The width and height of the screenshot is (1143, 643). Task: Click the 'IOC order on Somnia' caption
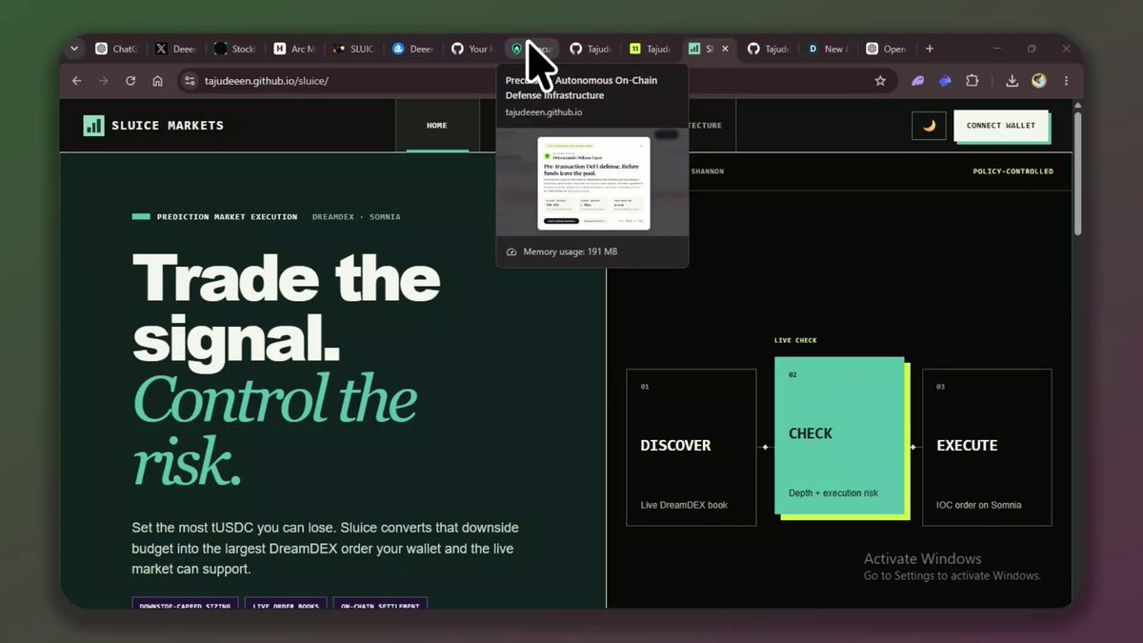(979, 505)
